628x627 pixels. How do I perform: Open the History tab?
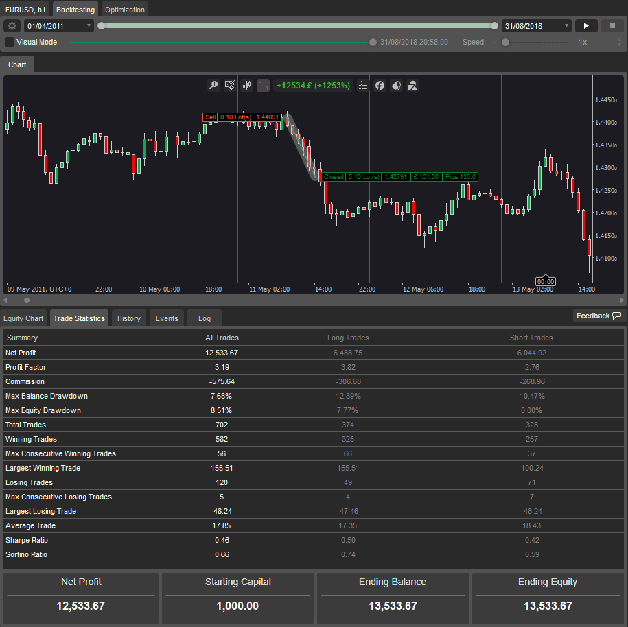129,318
